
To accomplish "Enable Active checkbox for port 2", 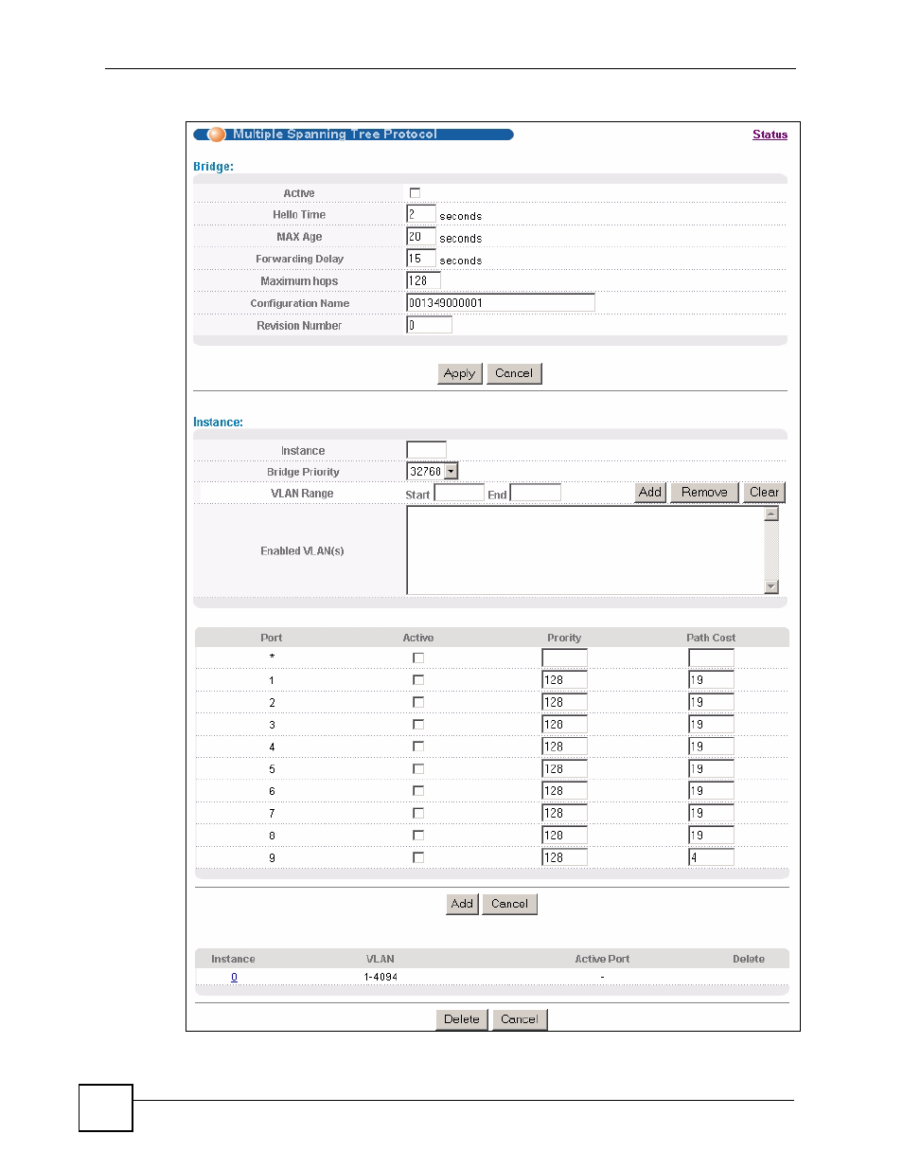I will (x=418, y=702).
